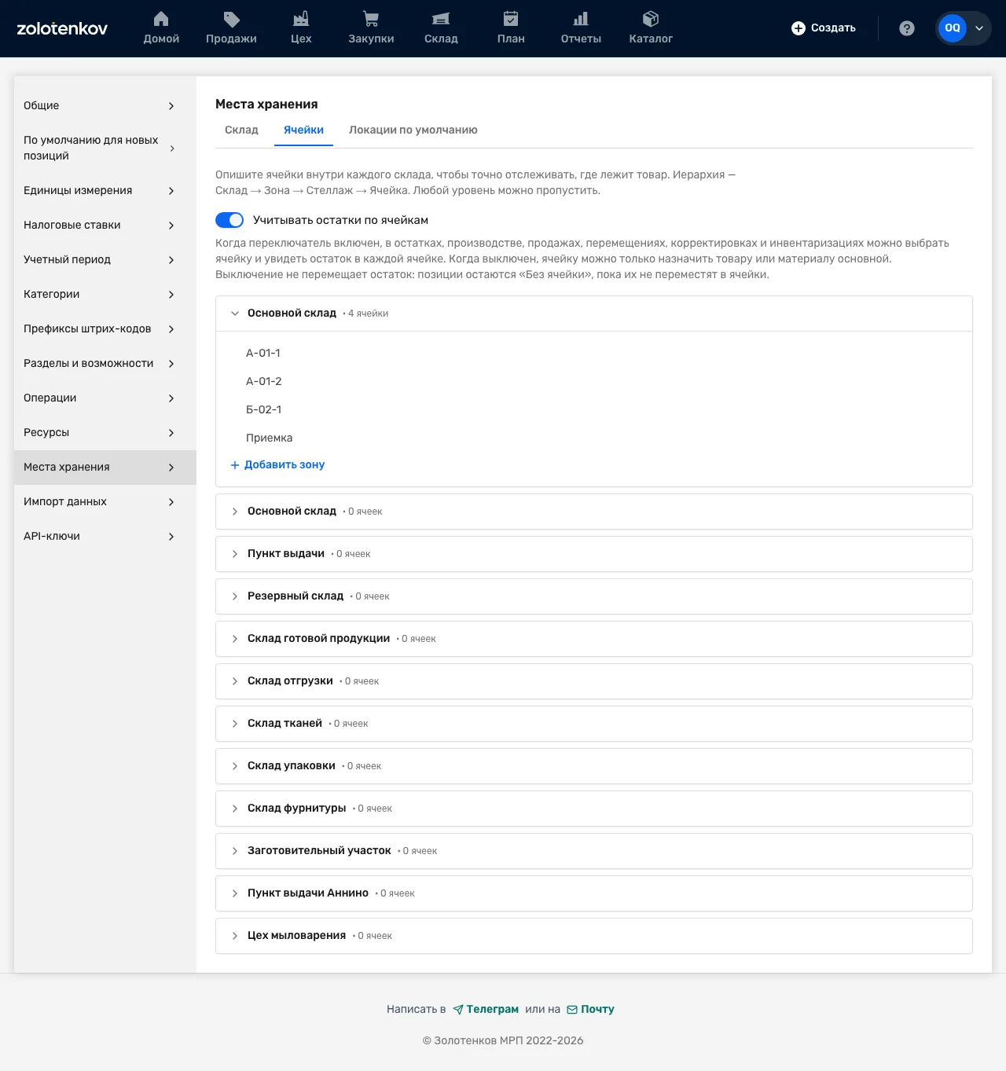The image size is (1006, 1071).
Task: Open Отчеты bar chart icon
Action: point(581,19)
